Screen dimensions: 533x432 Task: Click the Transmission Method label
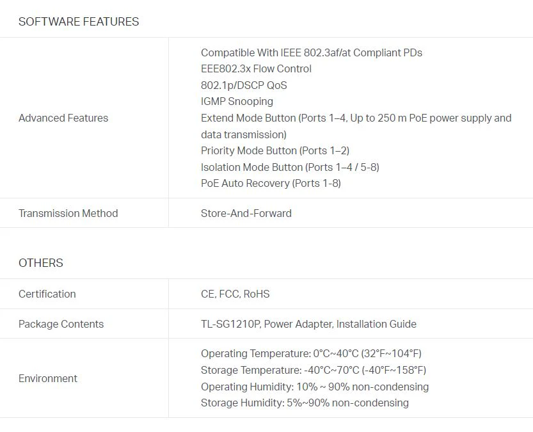68,213
